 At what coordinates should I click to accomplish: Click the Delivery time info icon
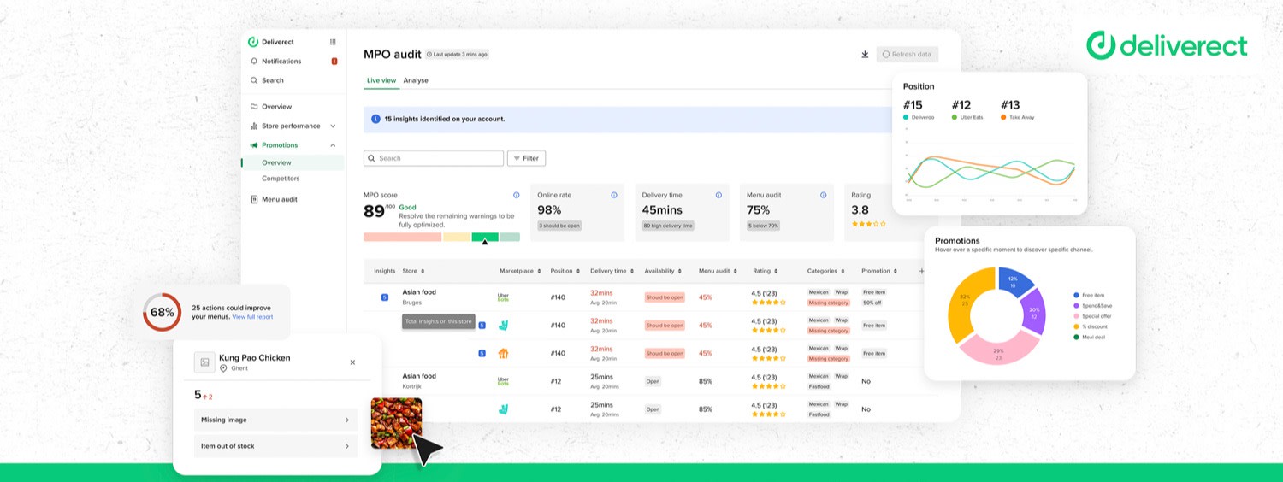tap(718, 195)
